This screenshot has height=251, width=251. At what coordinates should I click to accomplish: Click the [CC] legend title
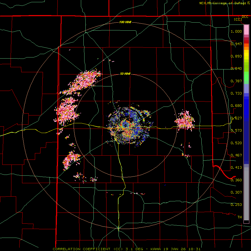point(238,19)
